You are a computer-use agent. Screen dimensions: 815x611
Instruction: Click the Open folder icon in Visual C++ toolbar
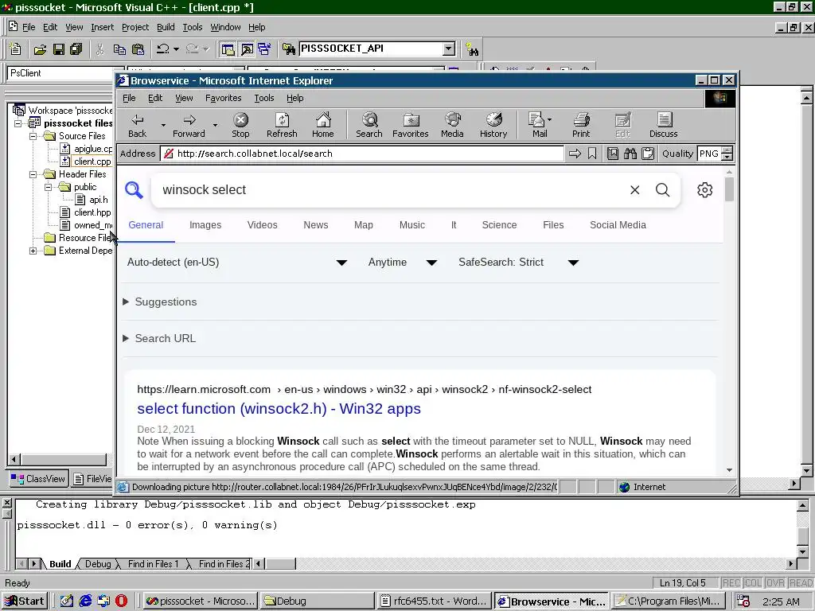click(x=40, y=49)
